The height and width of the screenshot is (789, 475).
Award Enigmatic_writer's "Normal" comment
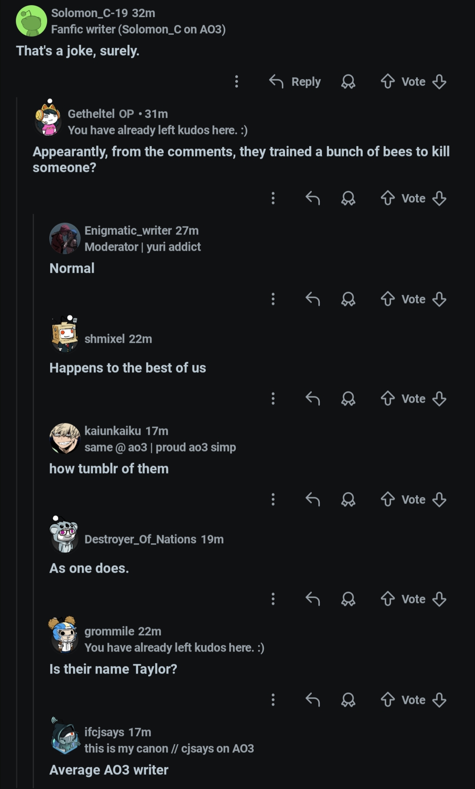[348, 299]
